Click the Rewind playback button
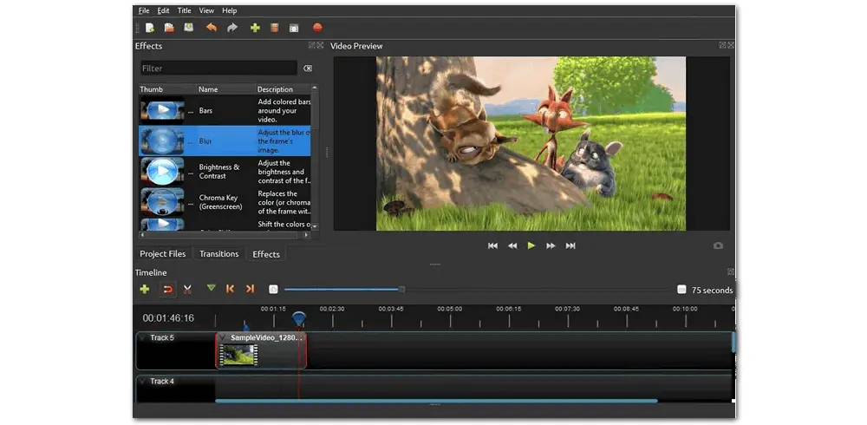867x425 pixels. tap(512, 245)
